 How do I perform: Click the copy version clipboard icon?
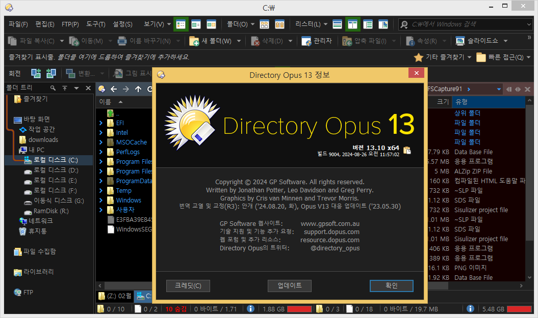[x=407, y=150]
